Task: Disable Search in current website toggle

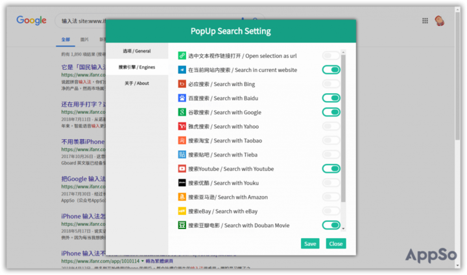Action: pos(331,70)
